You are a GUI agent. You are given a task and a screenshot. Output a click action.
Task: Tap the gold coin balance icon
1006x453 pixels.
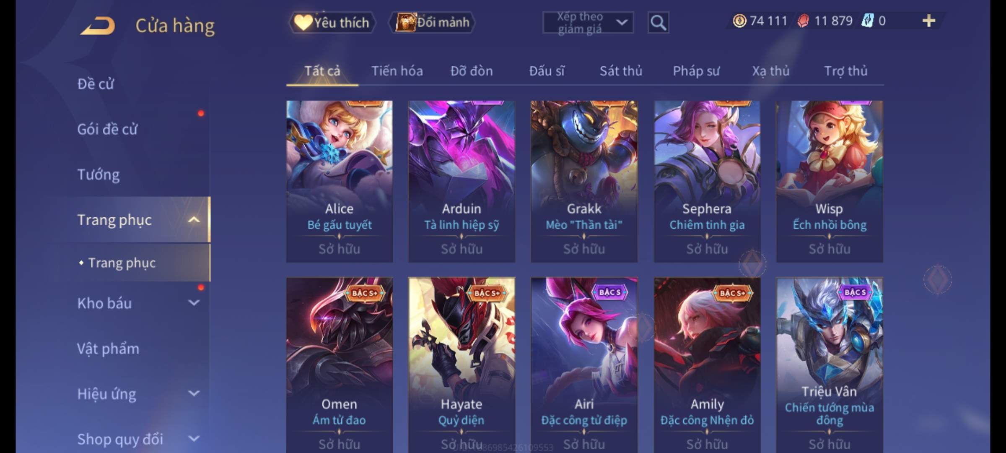[739, 21]
